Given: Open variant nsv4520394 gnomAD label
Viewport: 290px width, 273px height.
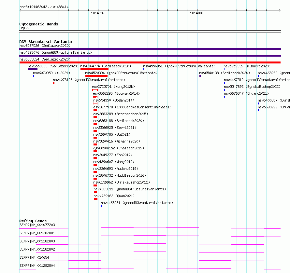Looking at the screenshot, I should (121, 73).
